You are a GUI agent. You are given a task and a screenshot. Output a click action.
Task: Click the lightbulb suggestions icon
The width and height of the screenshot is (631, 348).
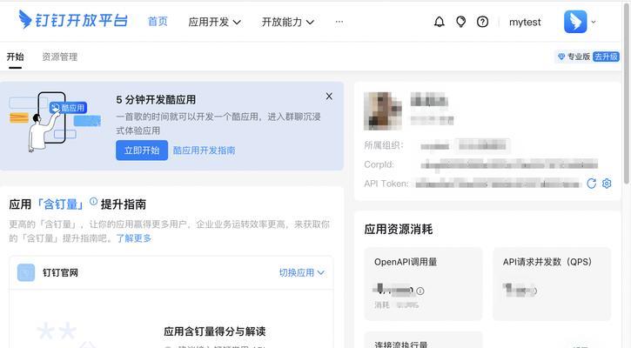click(460, 22)
